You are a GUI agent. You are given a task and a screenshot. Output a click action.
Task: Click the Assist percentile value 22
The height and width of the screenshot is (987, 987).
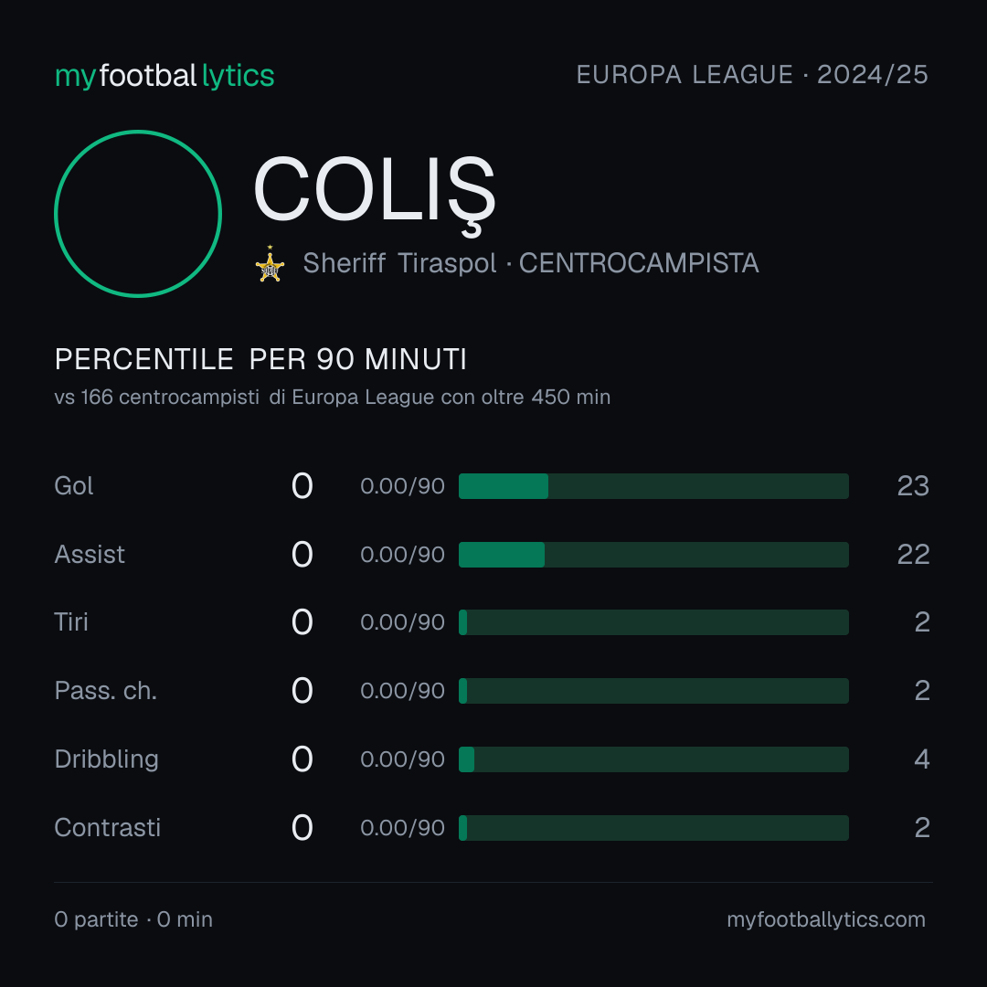(913, 555)
